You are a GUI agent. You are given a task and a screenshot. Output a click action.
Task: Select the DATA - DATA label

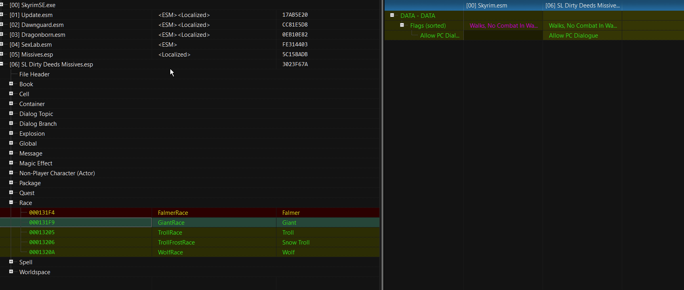[x=418, y=16]
